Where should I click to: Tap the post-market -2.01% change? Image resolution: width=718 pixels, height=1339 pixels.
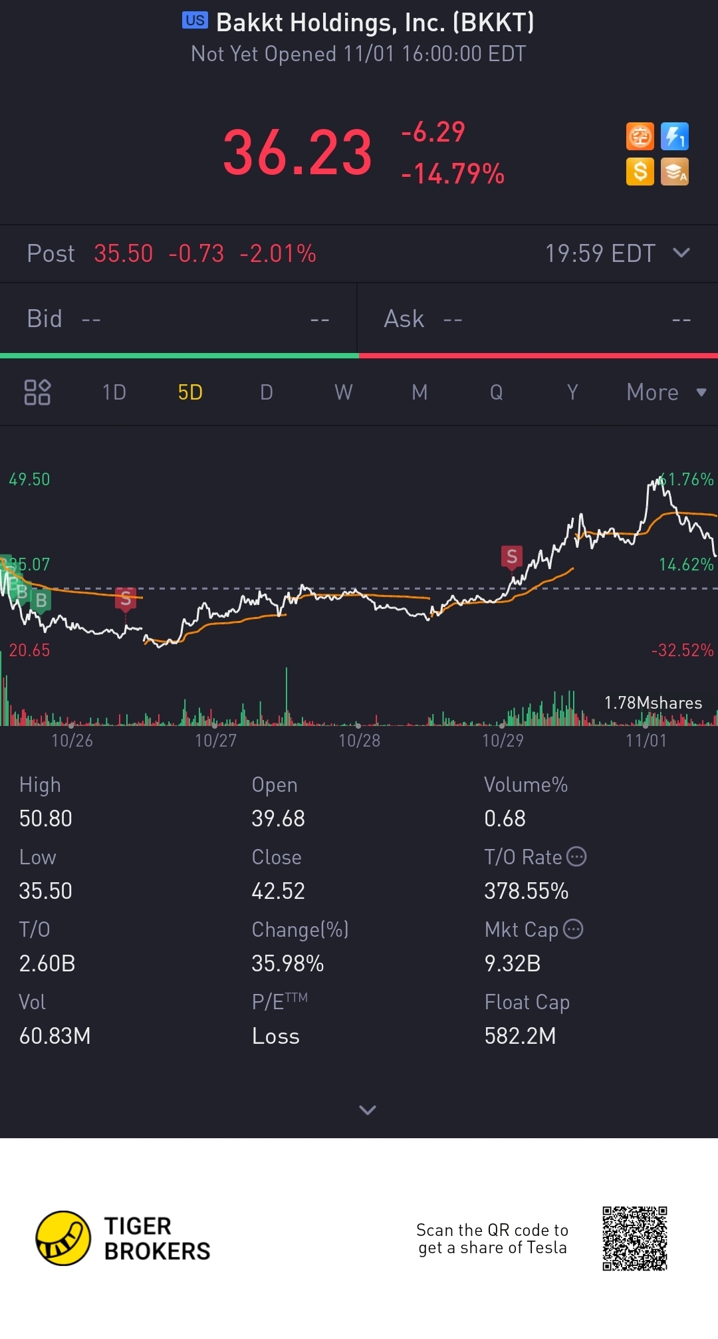pos(278,253)
